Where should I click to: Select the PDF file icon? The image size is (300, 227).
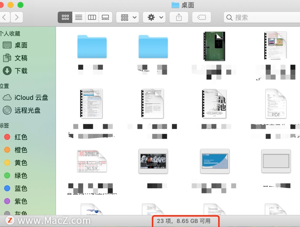(276, 103)
